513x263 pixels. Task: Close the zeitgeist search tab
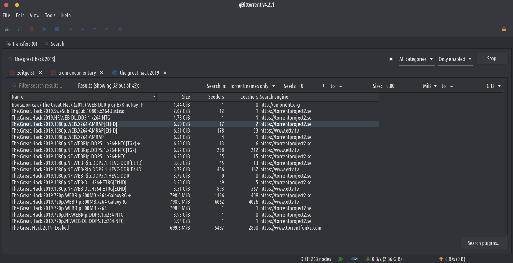[x=40, y=73]
